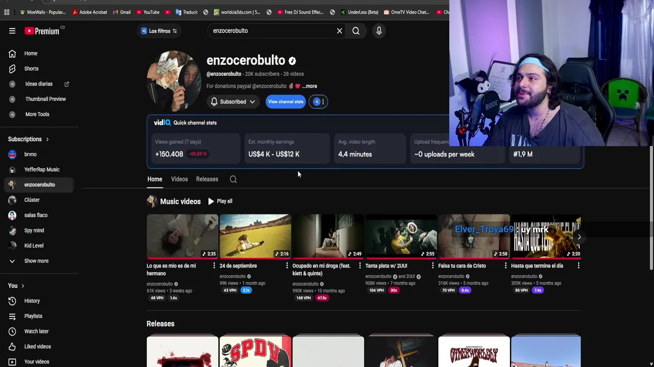Click Tanta plata w/ 2UU! video title

click(386, 266)
